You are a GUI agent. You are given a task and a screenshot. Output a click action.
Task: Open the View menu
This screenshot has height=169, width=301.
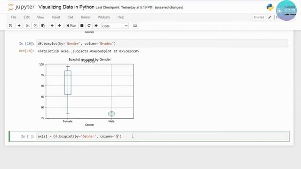(x=40, y=17)
